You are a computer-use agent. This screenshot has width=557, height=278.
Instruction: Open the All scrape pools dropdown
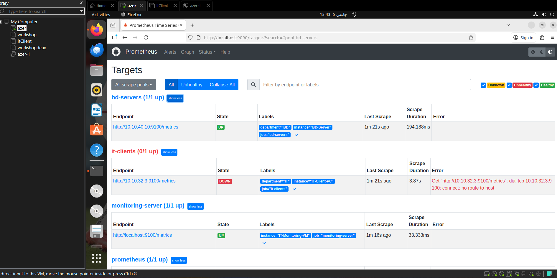coord(134,85)
